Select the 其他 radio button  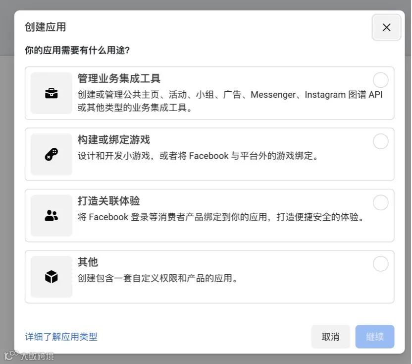(380, 264)
